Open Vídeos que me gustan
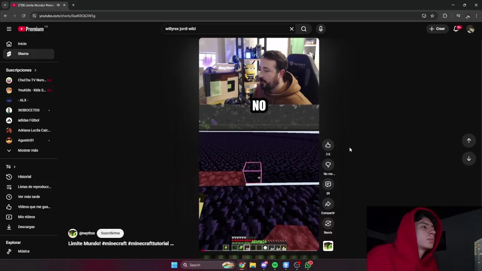The width and height of the screenshot is (482, 271). coord(29,207)
